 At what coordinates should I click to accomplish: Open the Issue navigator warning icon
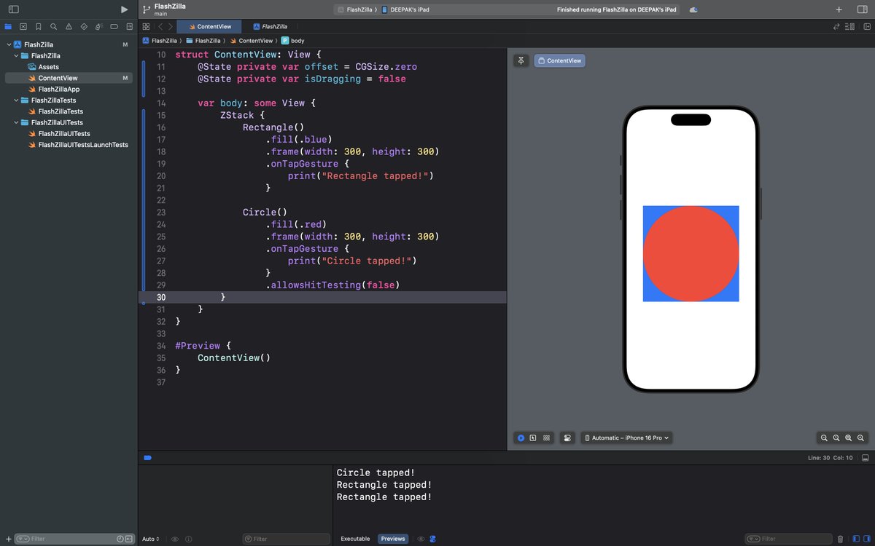pos(69,26)
